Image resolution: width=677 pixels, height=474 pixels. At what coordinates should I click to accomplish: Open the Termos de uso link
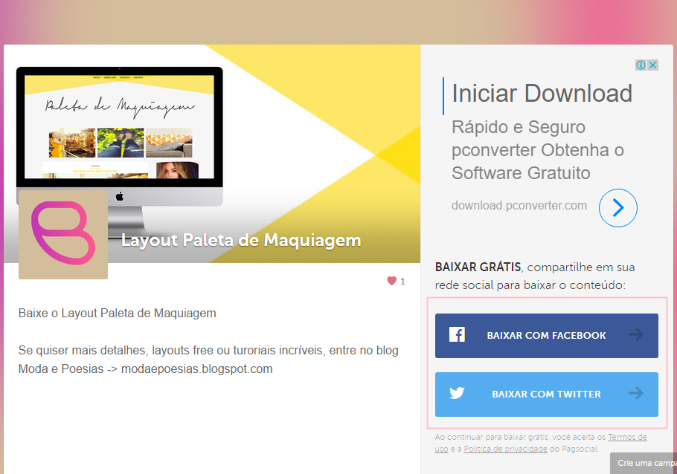[x=627, y=437]
